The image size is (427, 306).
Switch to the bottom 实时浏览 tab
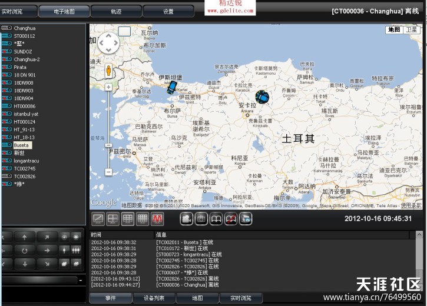pyautogui.click(x=241, y=298)
